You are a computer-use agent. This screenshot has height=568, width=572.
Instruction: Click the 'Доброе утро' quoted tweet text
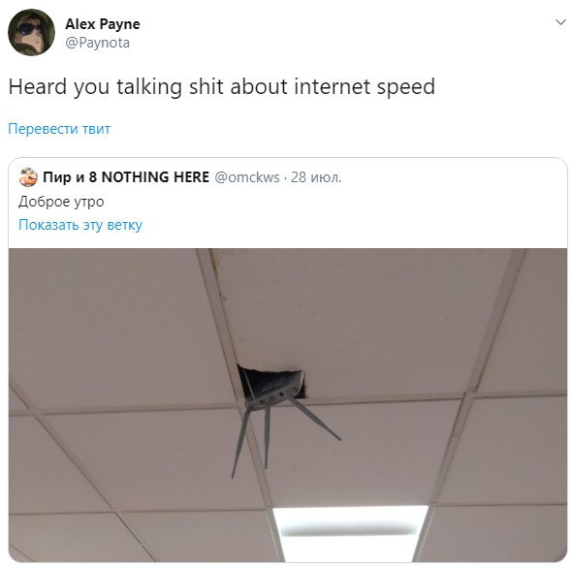coord(61,202)
